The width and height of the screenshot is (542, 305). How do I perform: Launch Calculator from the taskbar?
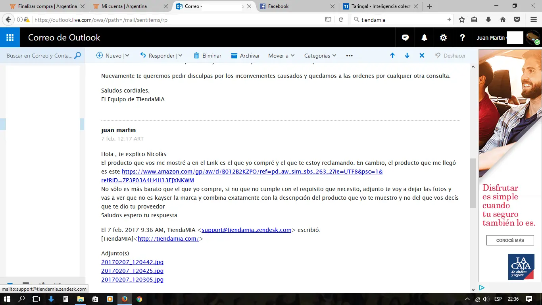(x=66, y=299)
